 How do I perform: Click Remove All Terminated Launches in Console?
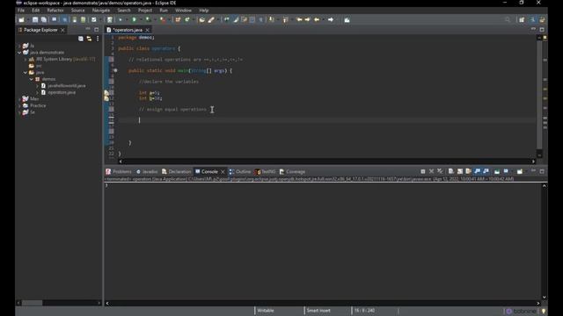(x=440, y=172)
